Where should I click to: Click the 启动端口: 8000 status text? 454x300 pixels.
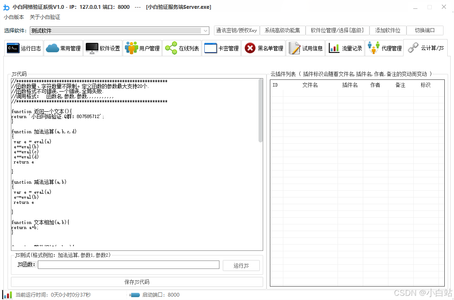click(161, 295)
